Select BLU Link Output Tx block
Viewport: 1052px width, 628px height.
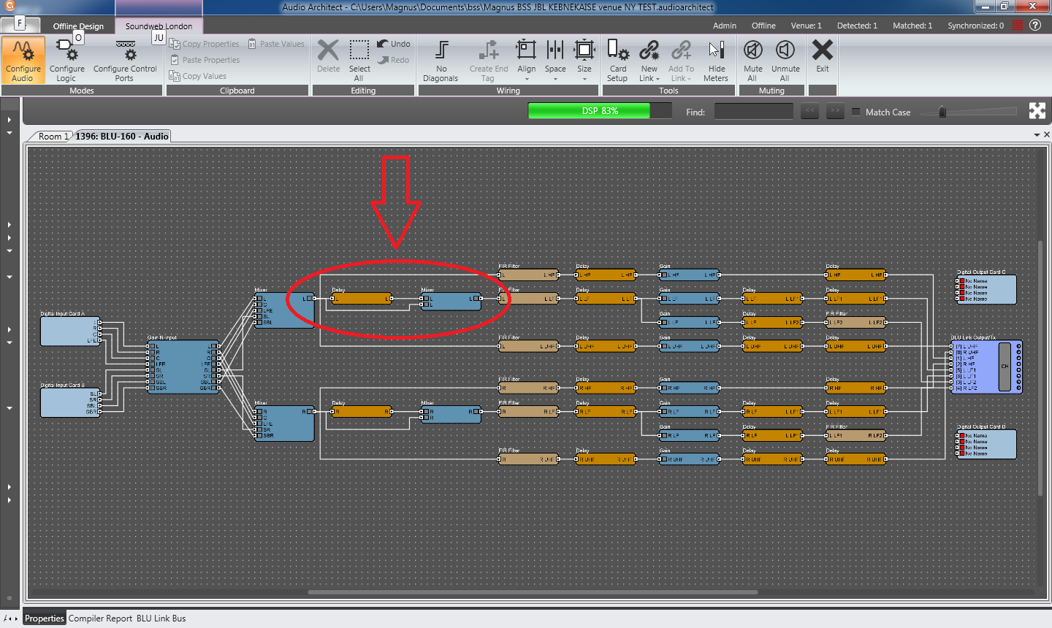986,366
